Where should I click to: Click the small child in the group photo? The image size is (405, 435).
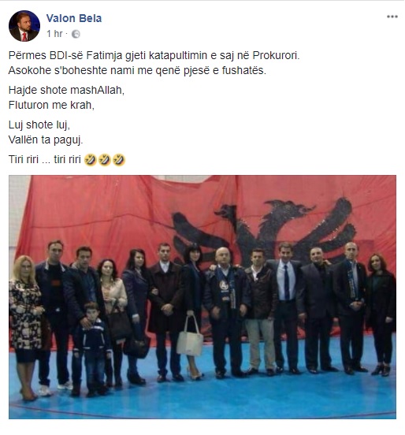point(92,347)
